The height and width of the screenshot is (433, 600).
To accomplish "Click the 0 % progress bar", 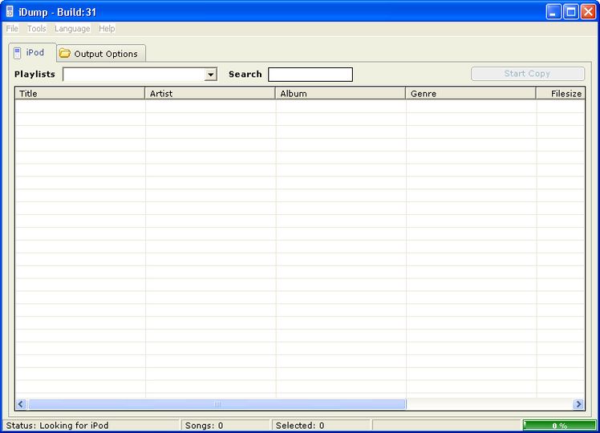I will point(559,425).
